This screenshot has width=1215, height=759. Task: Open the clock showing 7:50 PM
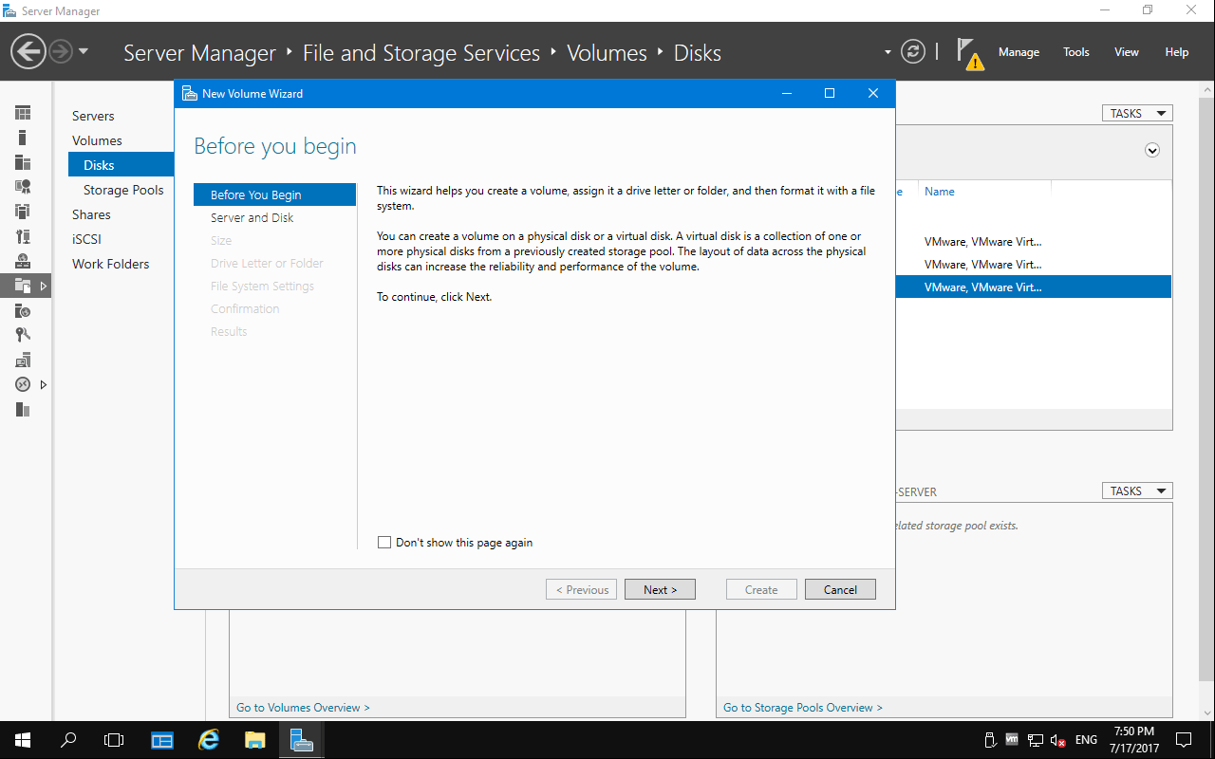click(1133, 739)
